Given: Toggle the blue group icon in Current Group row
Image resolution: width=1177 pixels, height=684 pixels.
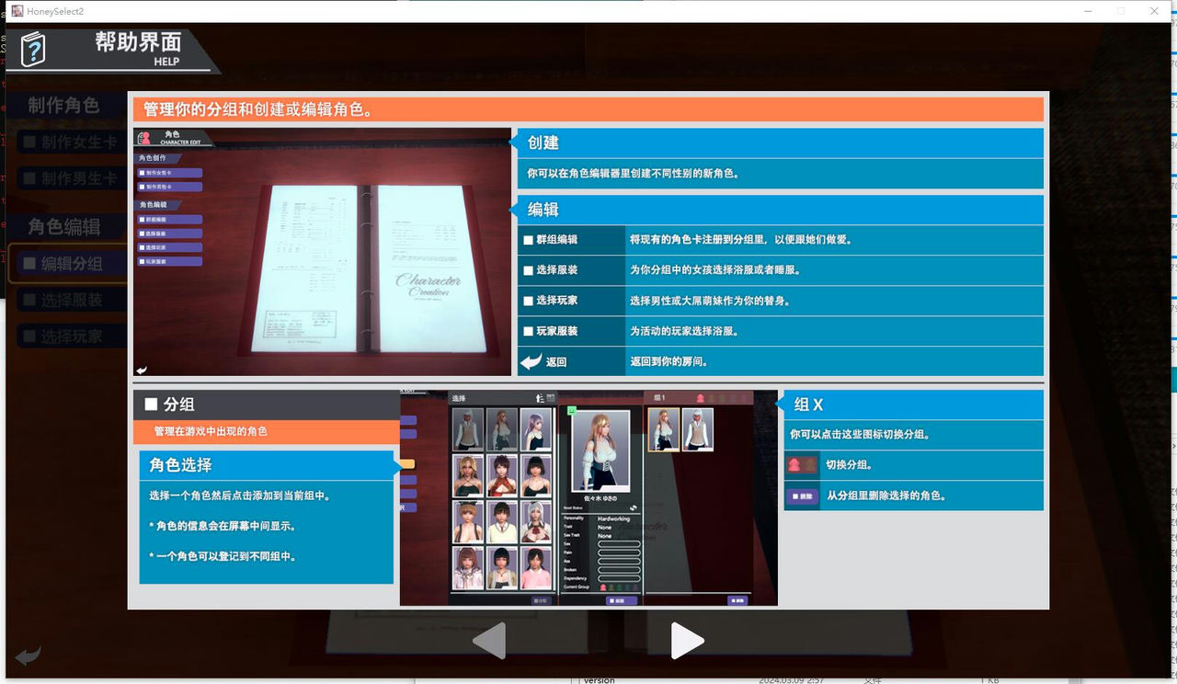Looking at the screenshot, I should coord(627,587).
